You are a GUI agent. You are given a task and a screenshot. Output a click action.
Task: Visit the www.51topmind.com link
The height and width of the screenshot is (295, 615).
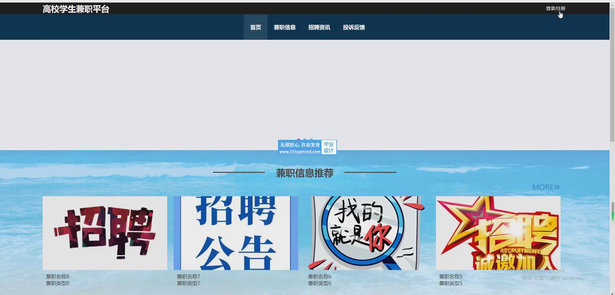point(299,152)
